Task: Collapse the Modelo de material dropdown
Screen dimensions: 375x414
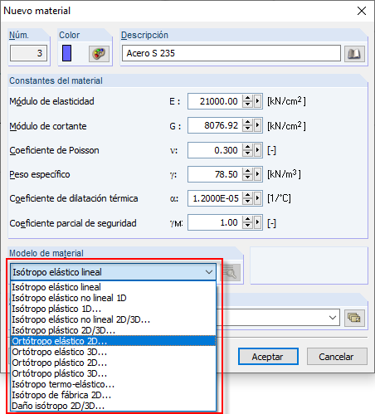Action: click(x=209, y=272)
